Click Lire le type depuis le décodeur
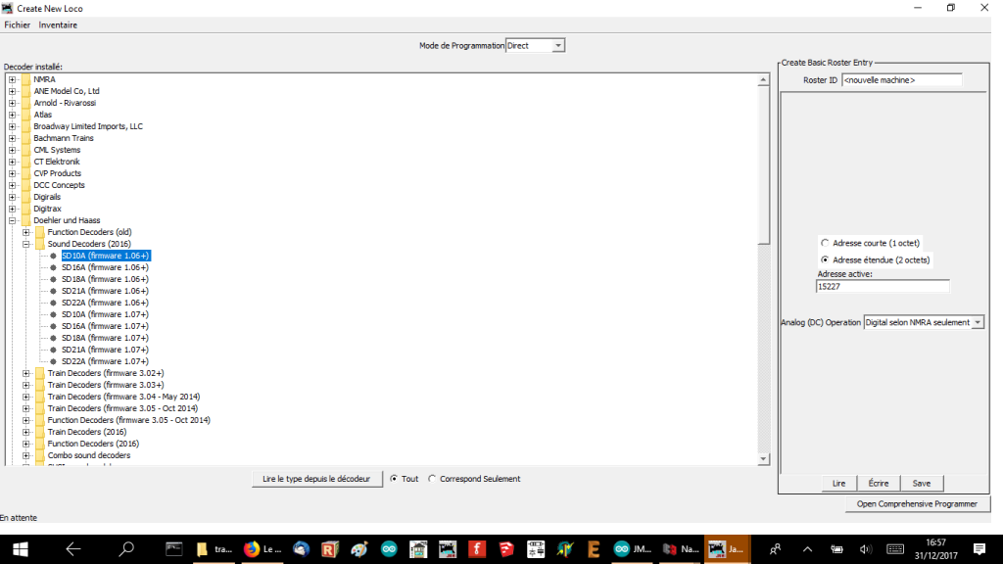Image resolution: width=1003 pixels, height=564 pixels. [316, 479]
